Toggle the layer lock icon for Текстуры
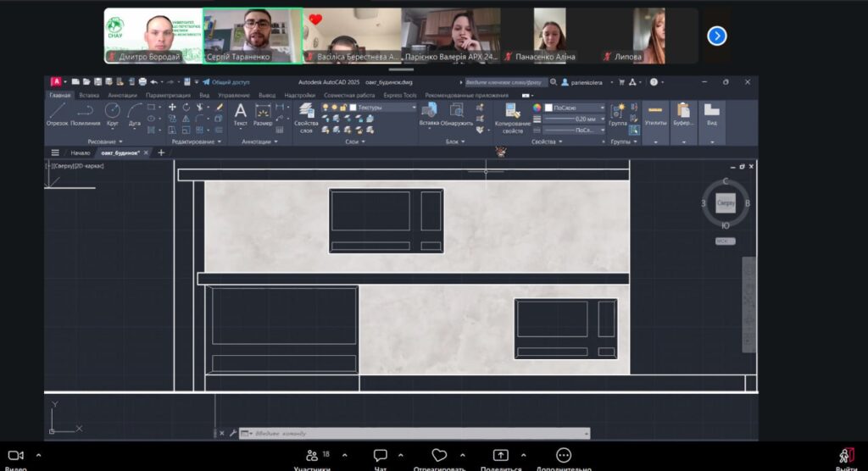Screen dimensions: 868x471 tap(344, 108)
